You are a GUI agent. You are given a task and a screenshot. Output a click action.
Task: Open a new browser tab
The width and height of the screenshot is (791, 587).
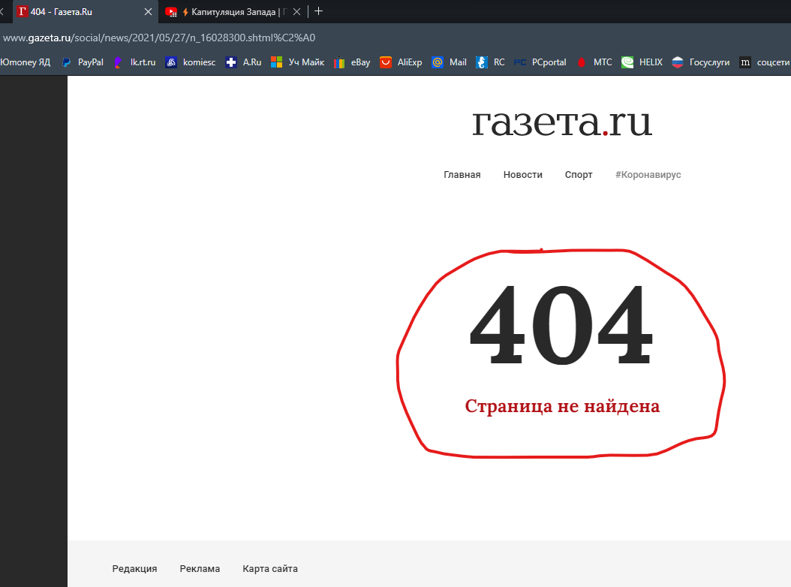coord(319,11)
